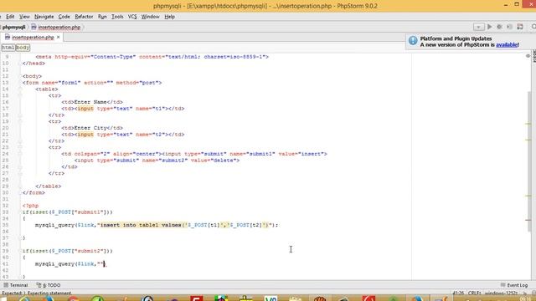Click the listen for debug connections icon
This screenshot has height=301, width=536.
520,27
